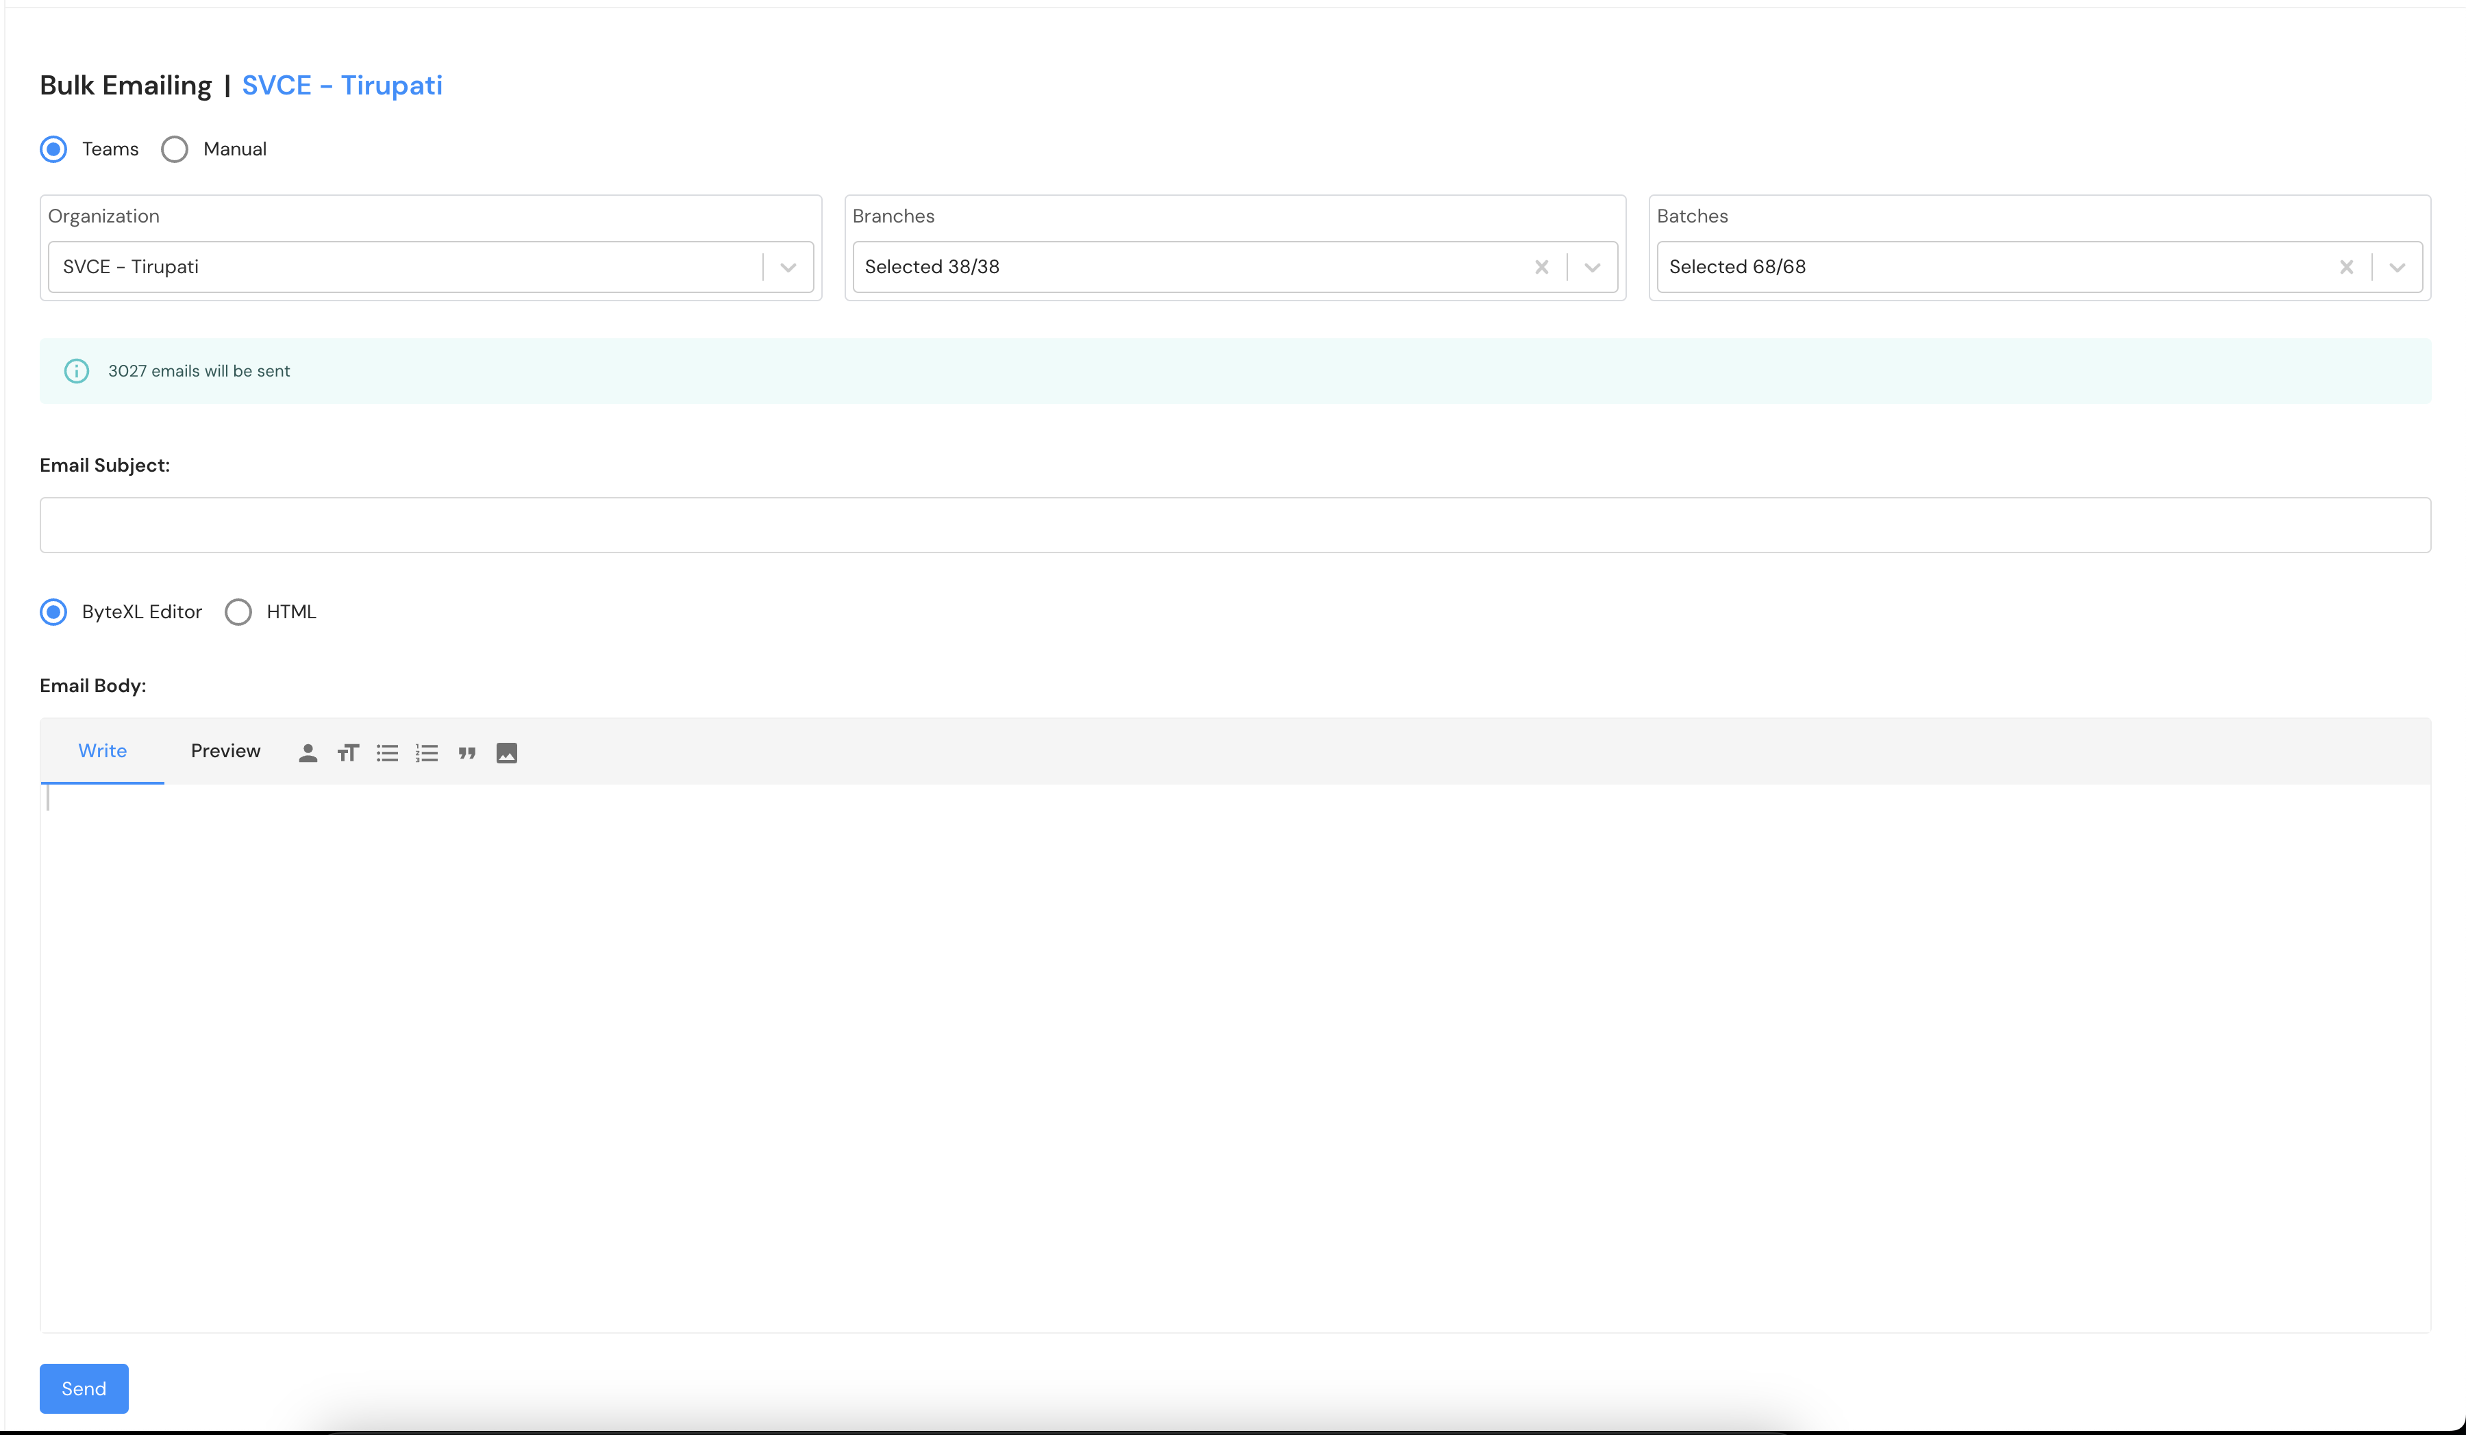Choose the ByteXL Editor radio option
Screen dimensions: 2466x1435
tap(54, 611)
